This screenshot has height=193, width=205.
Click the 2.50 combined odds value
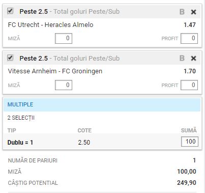tap(84, 143)
